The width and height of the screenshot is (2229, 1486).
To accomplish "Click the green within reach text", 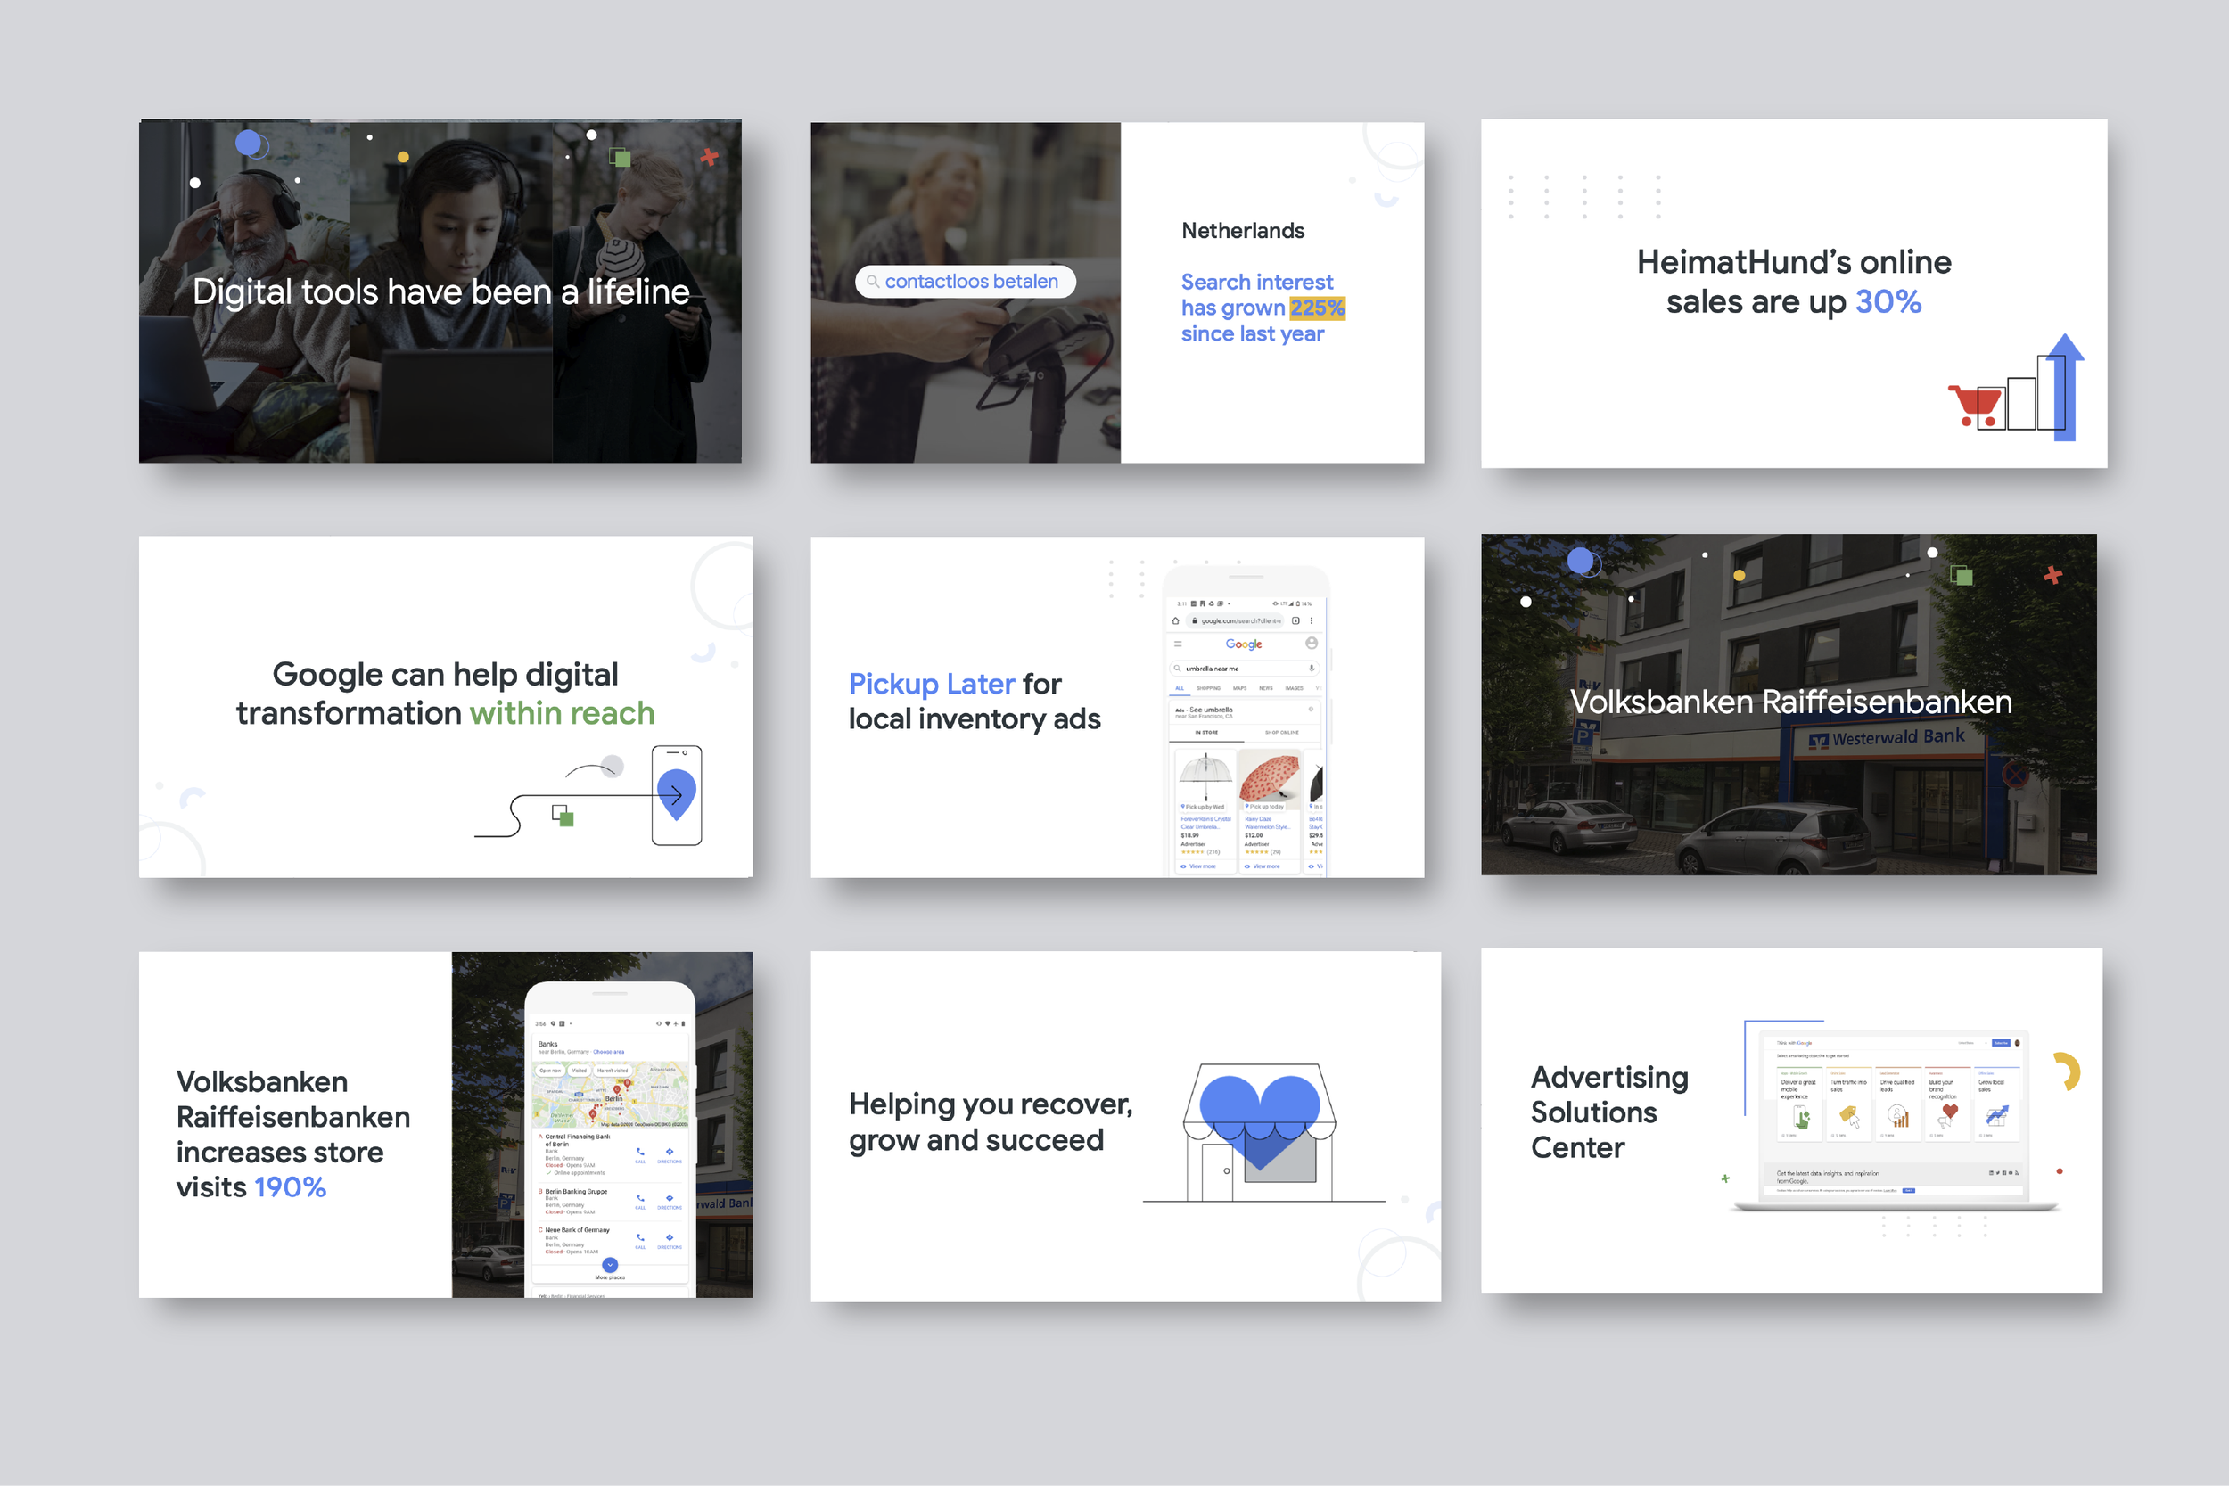I will (562, 712).
